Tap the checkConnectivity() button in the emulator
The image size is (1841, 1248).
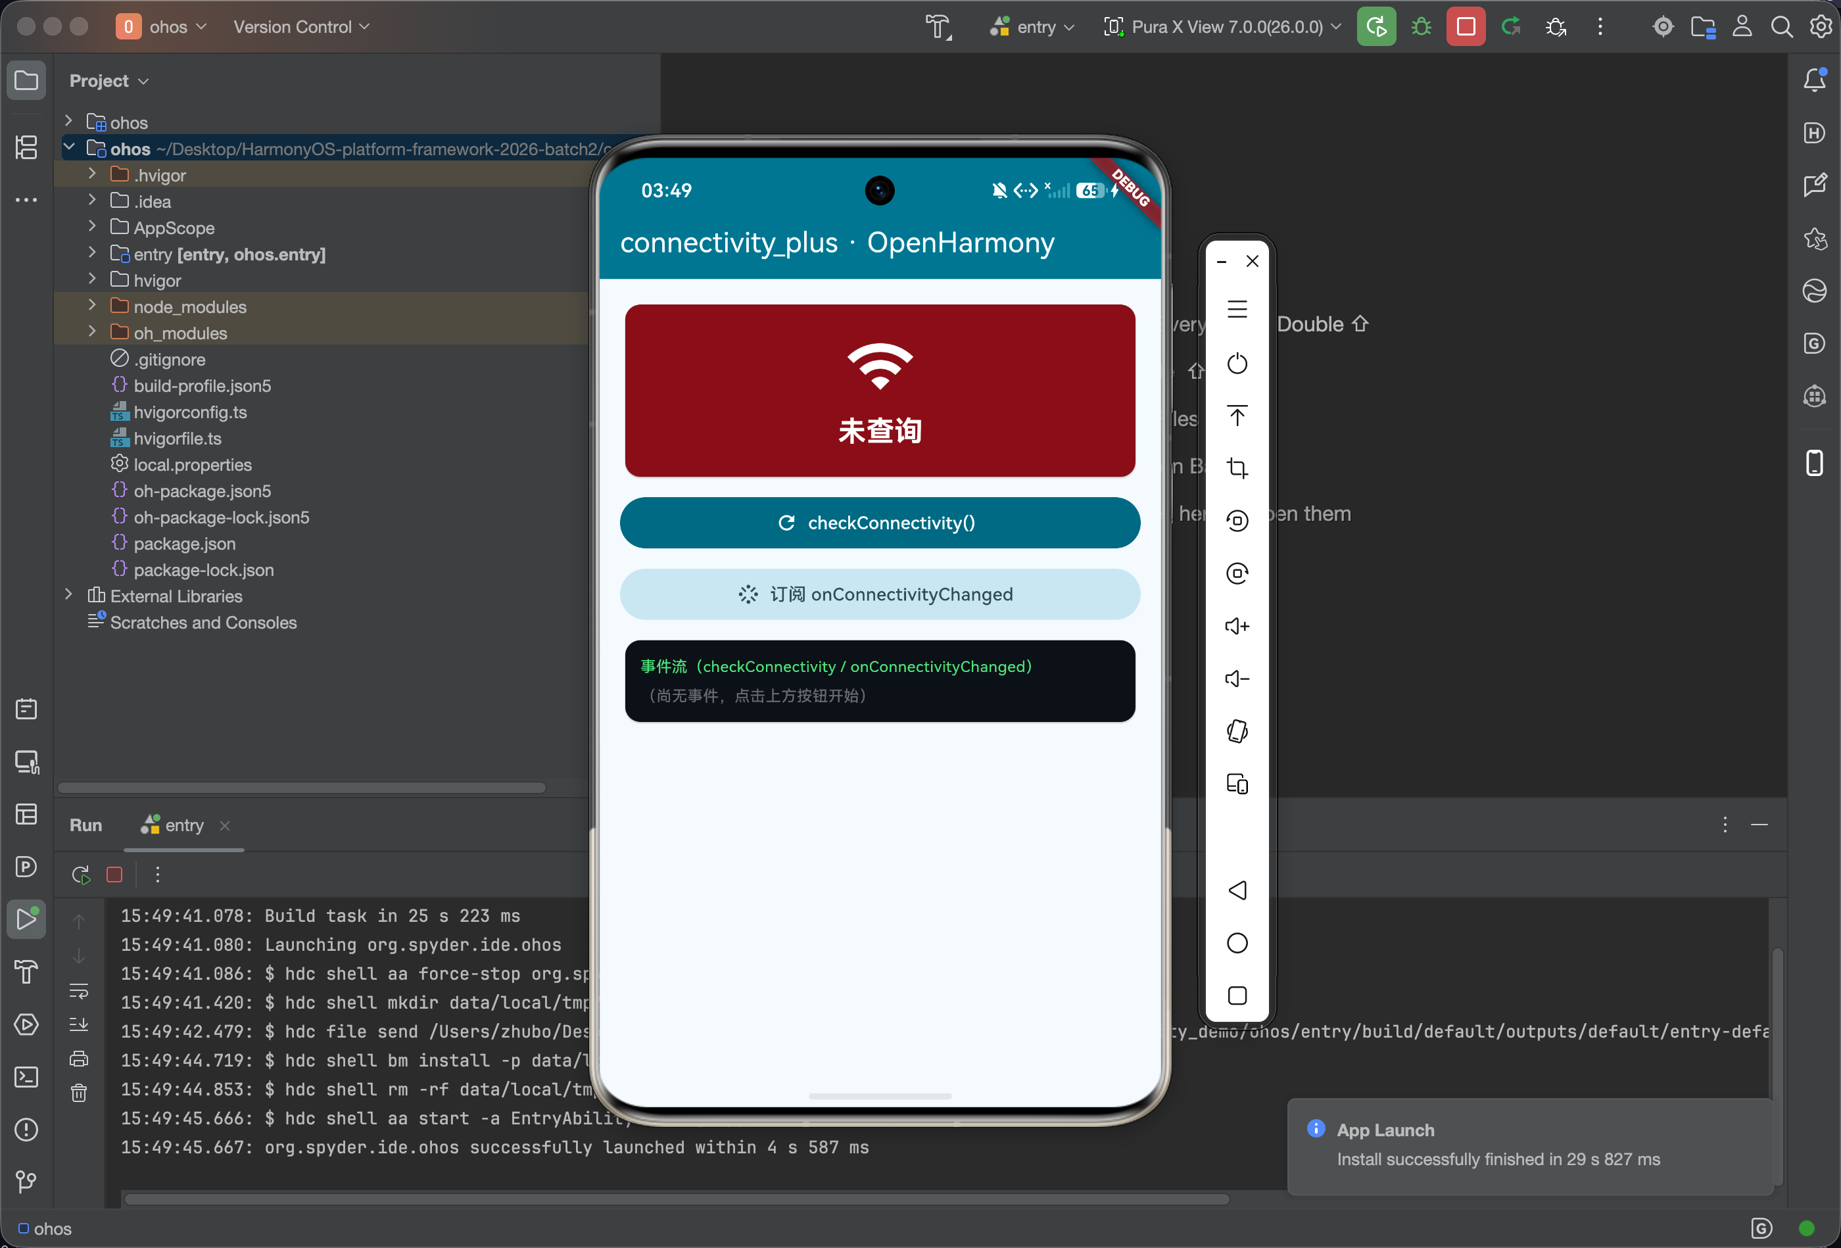click(x=879, y=523)
